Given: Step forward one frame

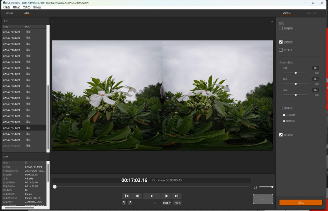Looking at the screenshot, I should [x=166, y=196].
